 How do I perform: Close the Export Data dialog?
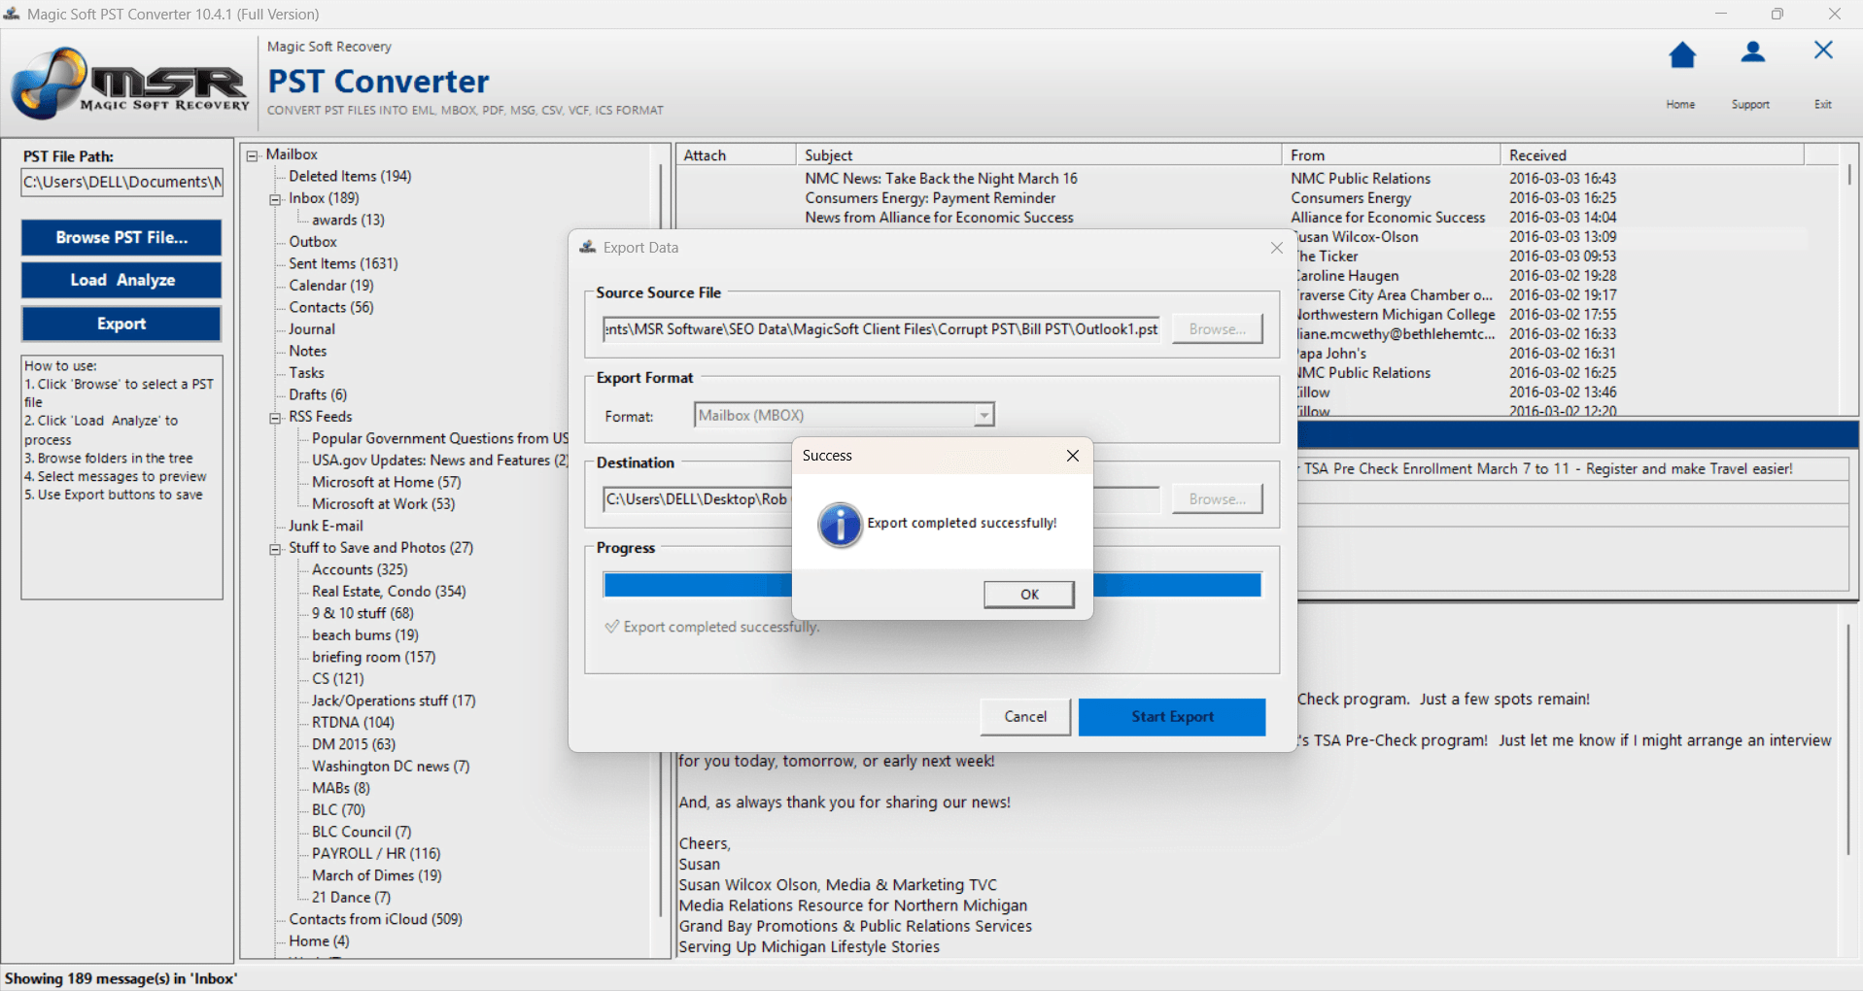click(x=1276, y=249)
